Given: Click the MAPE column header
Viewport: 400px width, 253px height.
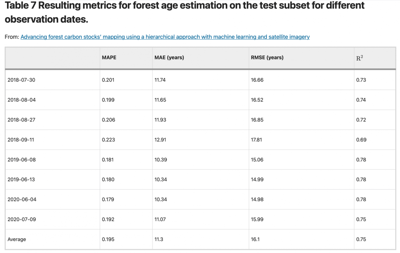Looking at the screenshot, I should click(109, 58).
